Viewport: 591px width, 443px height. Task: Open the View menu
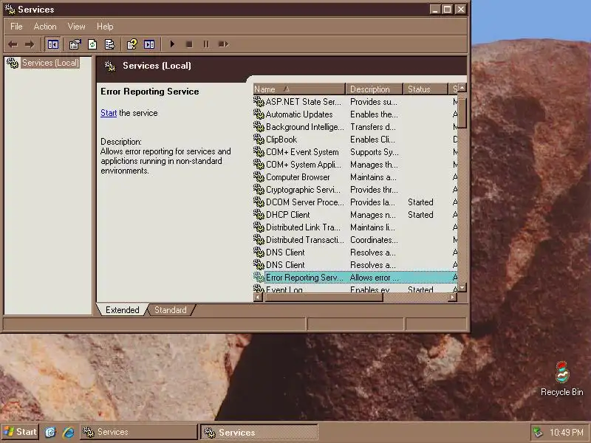click(x=76, y=27)
